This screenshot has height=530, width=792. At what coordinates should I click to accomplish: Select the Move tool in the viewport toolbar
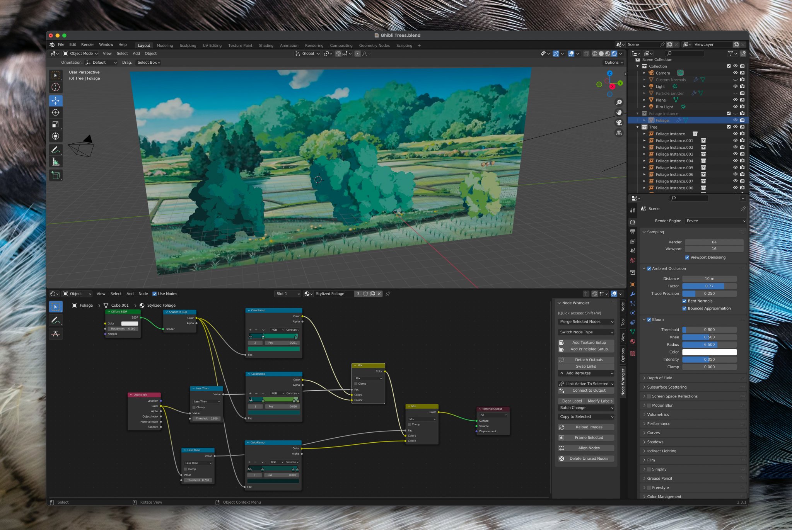point(56,100)
